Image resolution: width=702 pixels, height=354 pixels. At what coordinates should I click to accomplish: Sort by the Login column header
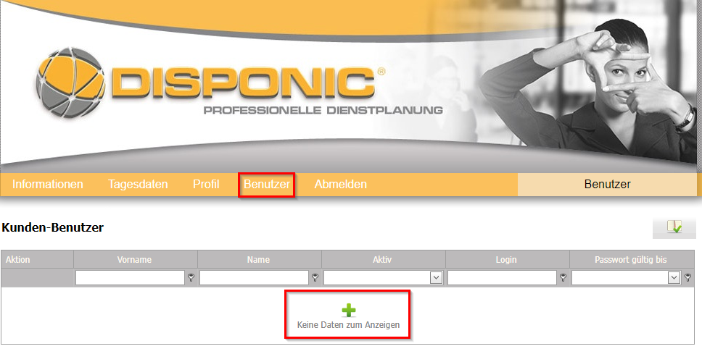(506, 260)
